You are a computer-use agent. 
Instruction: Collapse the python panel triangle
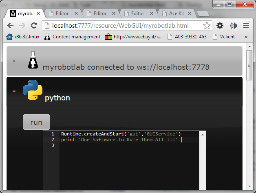14,91
